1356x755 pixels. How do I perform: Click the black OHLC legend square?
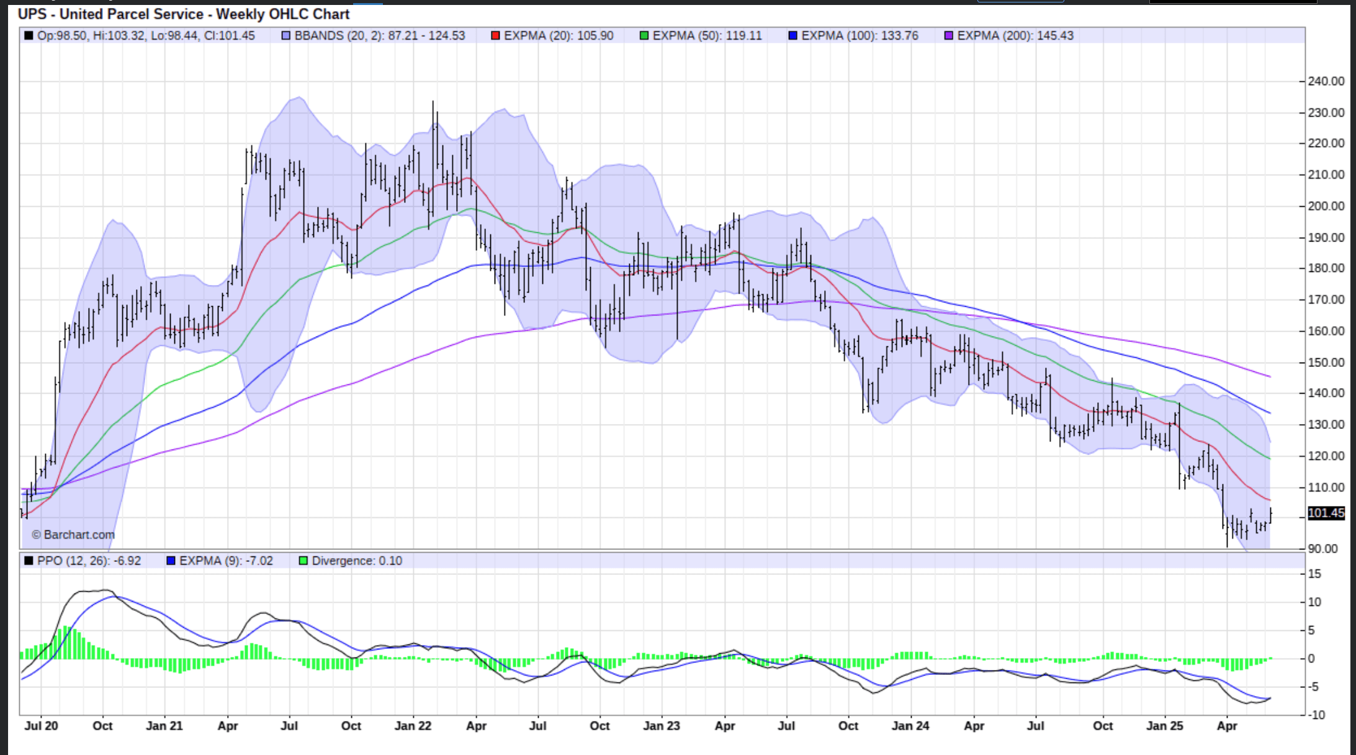[x=29, y=36]
